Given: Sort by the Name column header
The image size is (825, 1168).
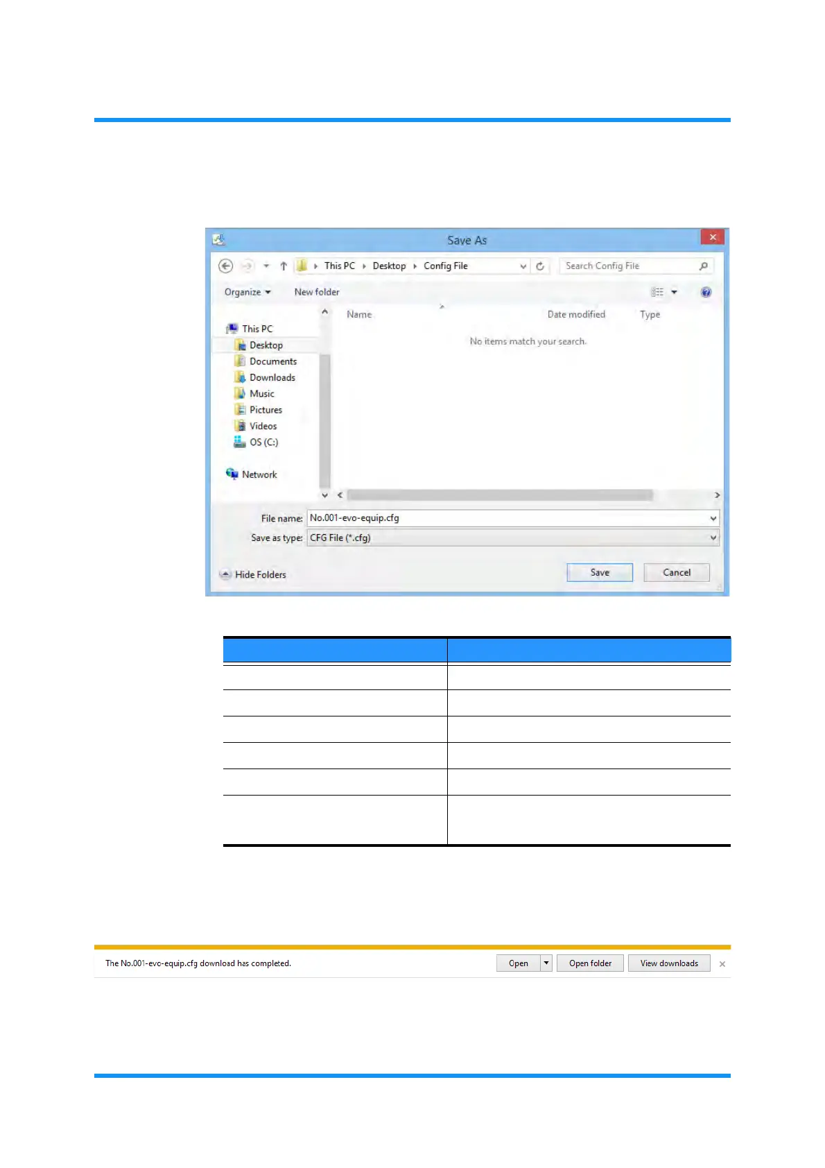Looking at the screenshot, I should point(359,314).
